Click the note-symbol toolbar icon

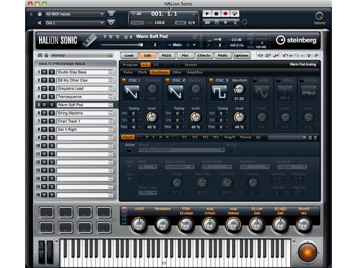click(276, 55)
